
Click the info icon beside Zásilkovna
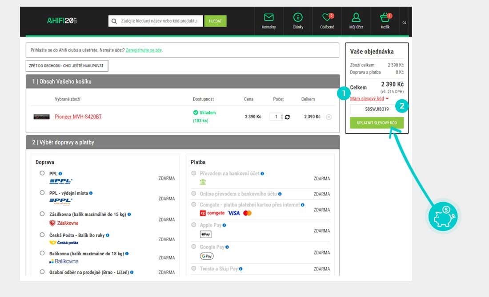(129, 214)
